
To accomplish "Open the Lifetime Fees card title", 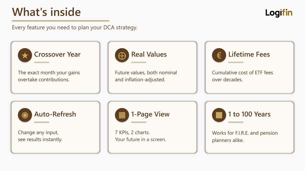I will pyautogui.click(x=249, y=54).
